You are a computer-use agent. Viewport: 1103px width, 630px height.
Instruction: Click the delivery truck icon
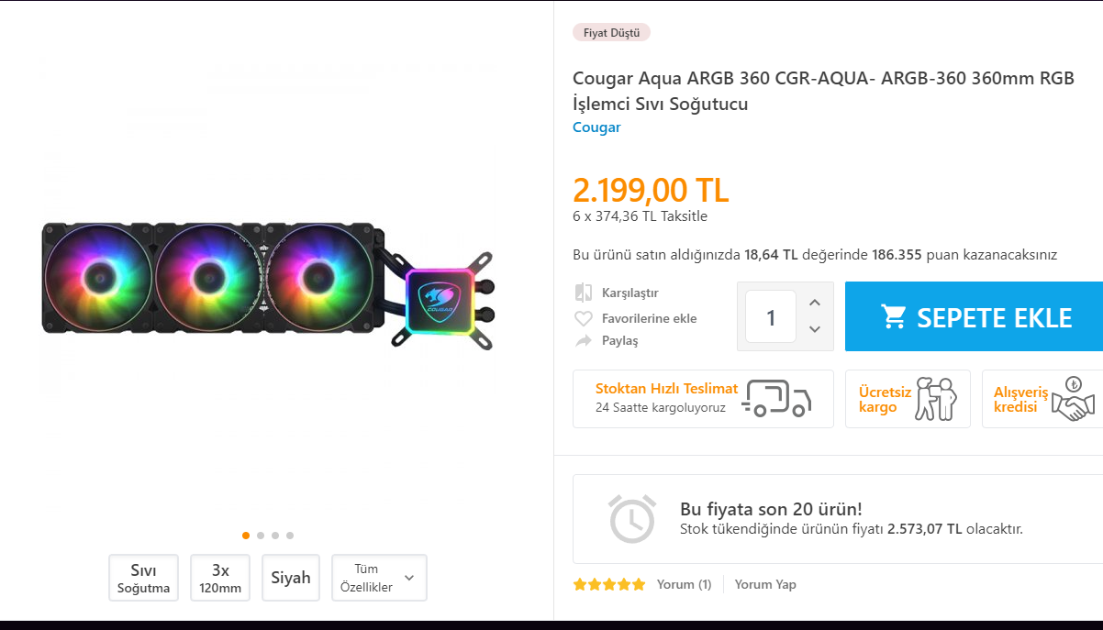point(777,399)
